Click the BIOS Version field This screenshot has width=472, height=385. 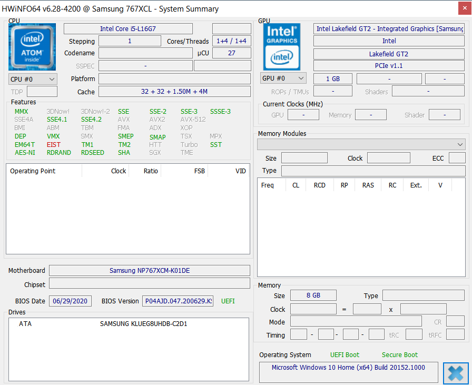178,301
